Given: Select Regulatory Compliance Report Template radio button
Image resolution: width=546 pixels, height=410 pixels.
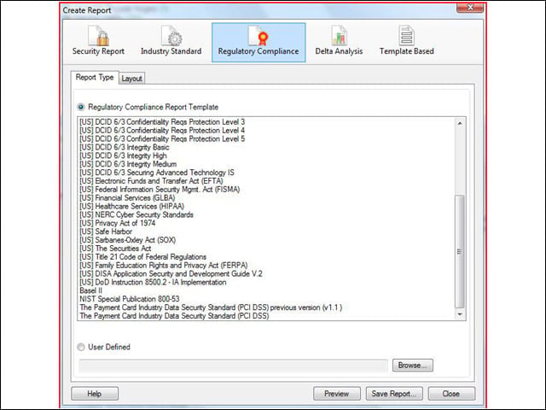Looking at the screenshot, I should click(x=81, y=107).
